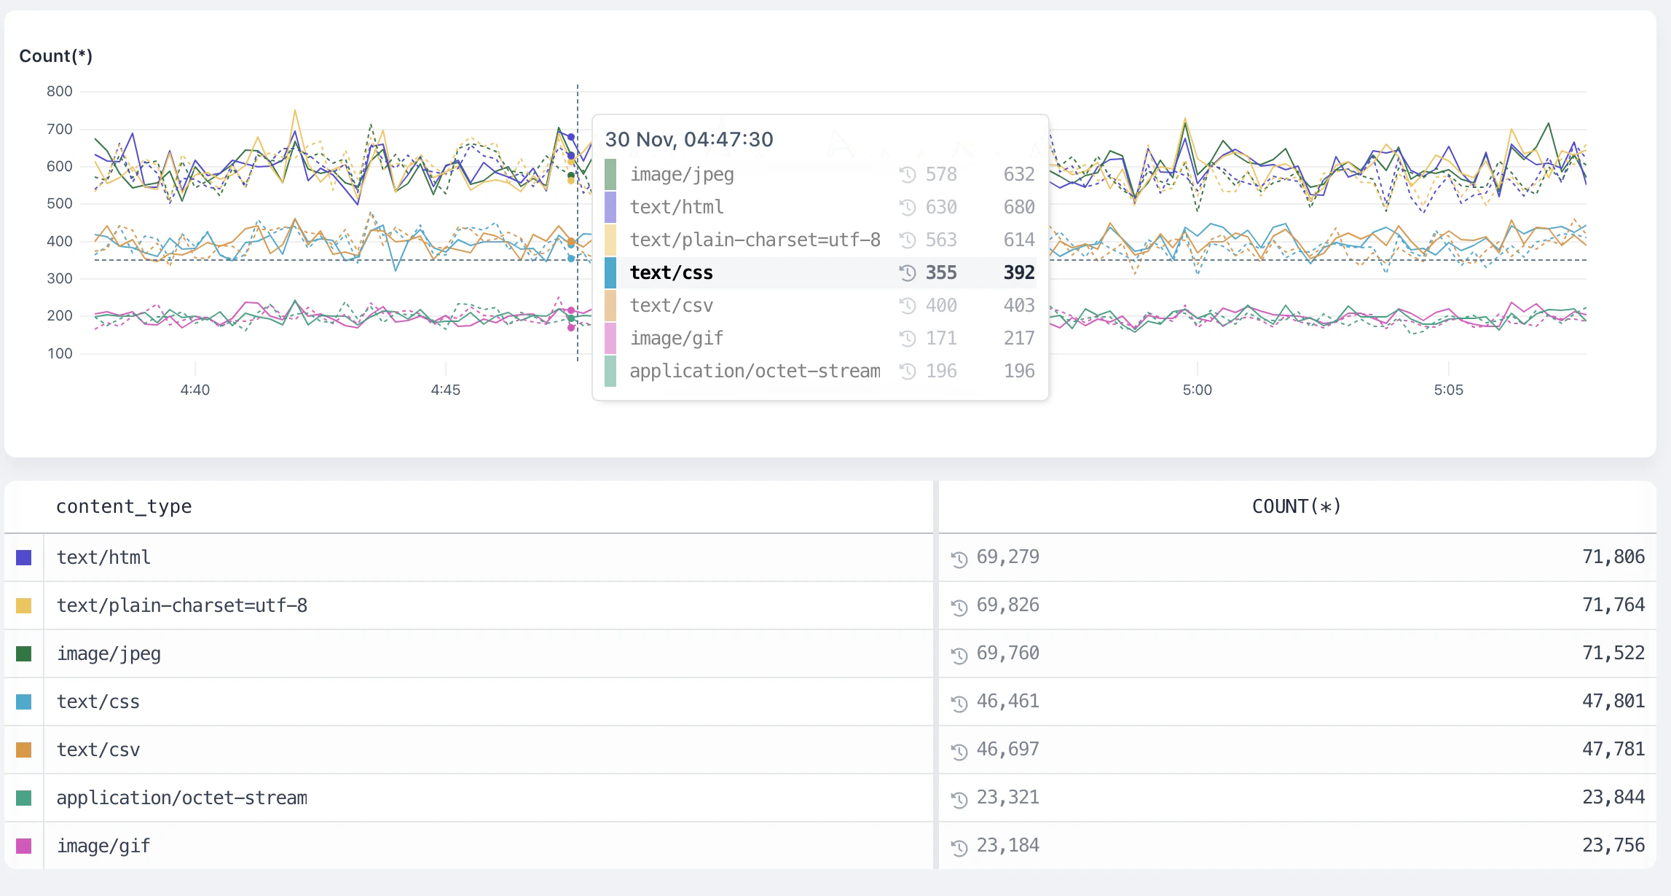
Task: Click the 5:00 axis label on the chart
Action: click(1197, 390)
